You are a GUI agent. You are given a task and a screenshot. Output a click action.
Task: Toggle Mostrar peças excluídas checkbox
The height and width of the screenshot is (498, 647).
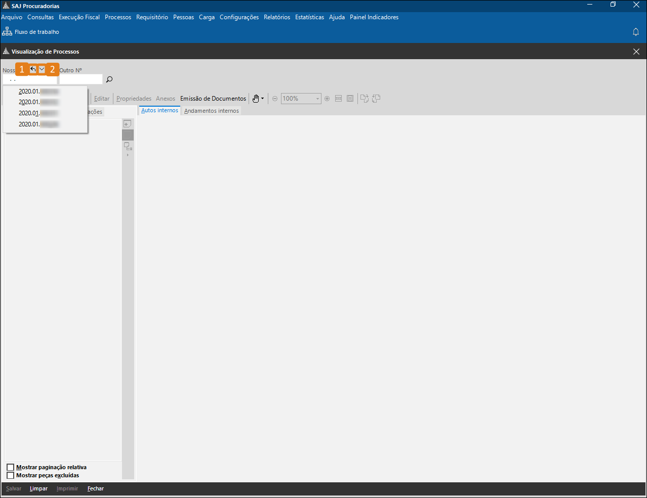tap(10, 475)
